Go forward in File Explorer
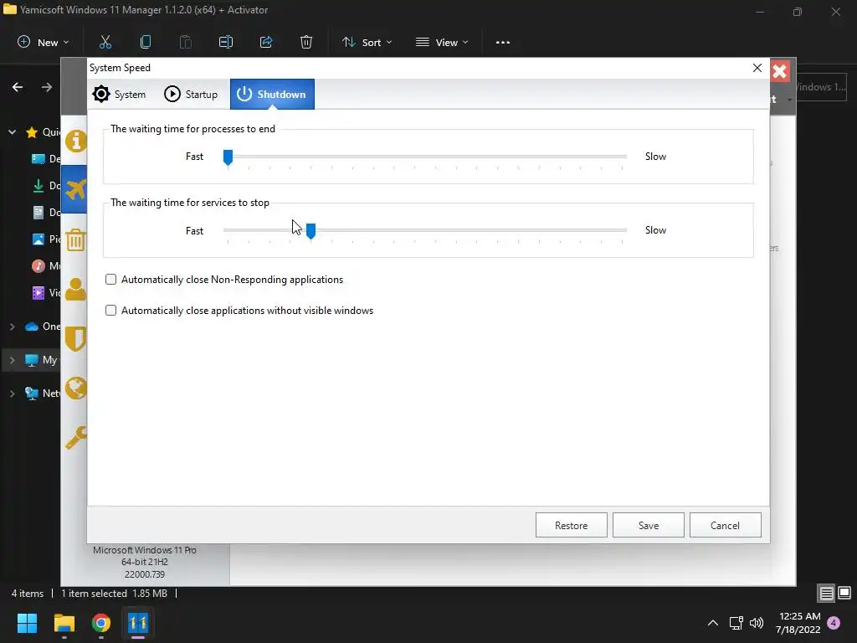The width and height of the screenshot is (857, 643). click(x=47, y=87)
